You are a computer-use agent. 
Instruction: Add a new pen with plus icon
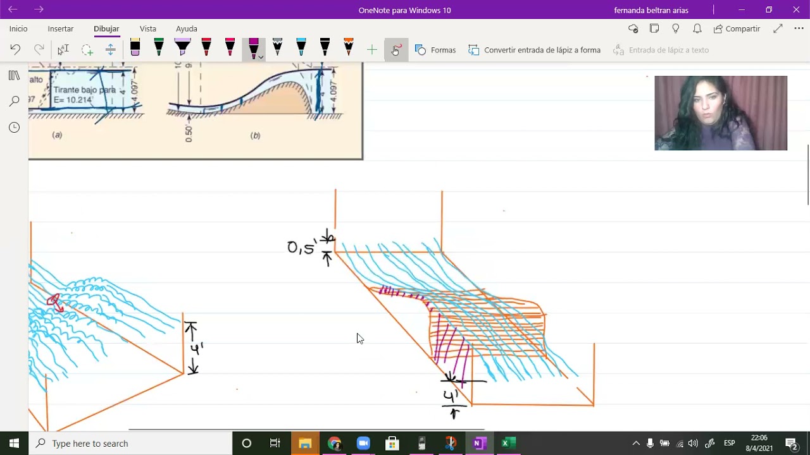point(371,50)
